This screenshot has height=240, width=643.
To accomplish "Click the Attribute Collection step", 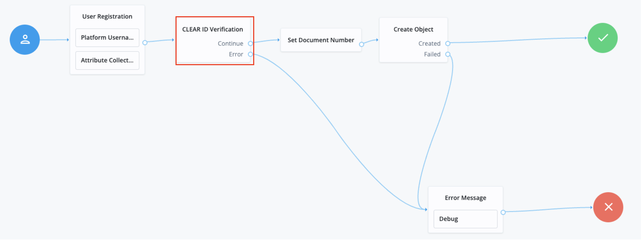I will coord(107,60).
